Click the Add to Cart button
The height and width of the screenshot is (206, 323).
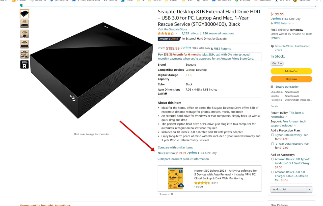pos(291,71)
